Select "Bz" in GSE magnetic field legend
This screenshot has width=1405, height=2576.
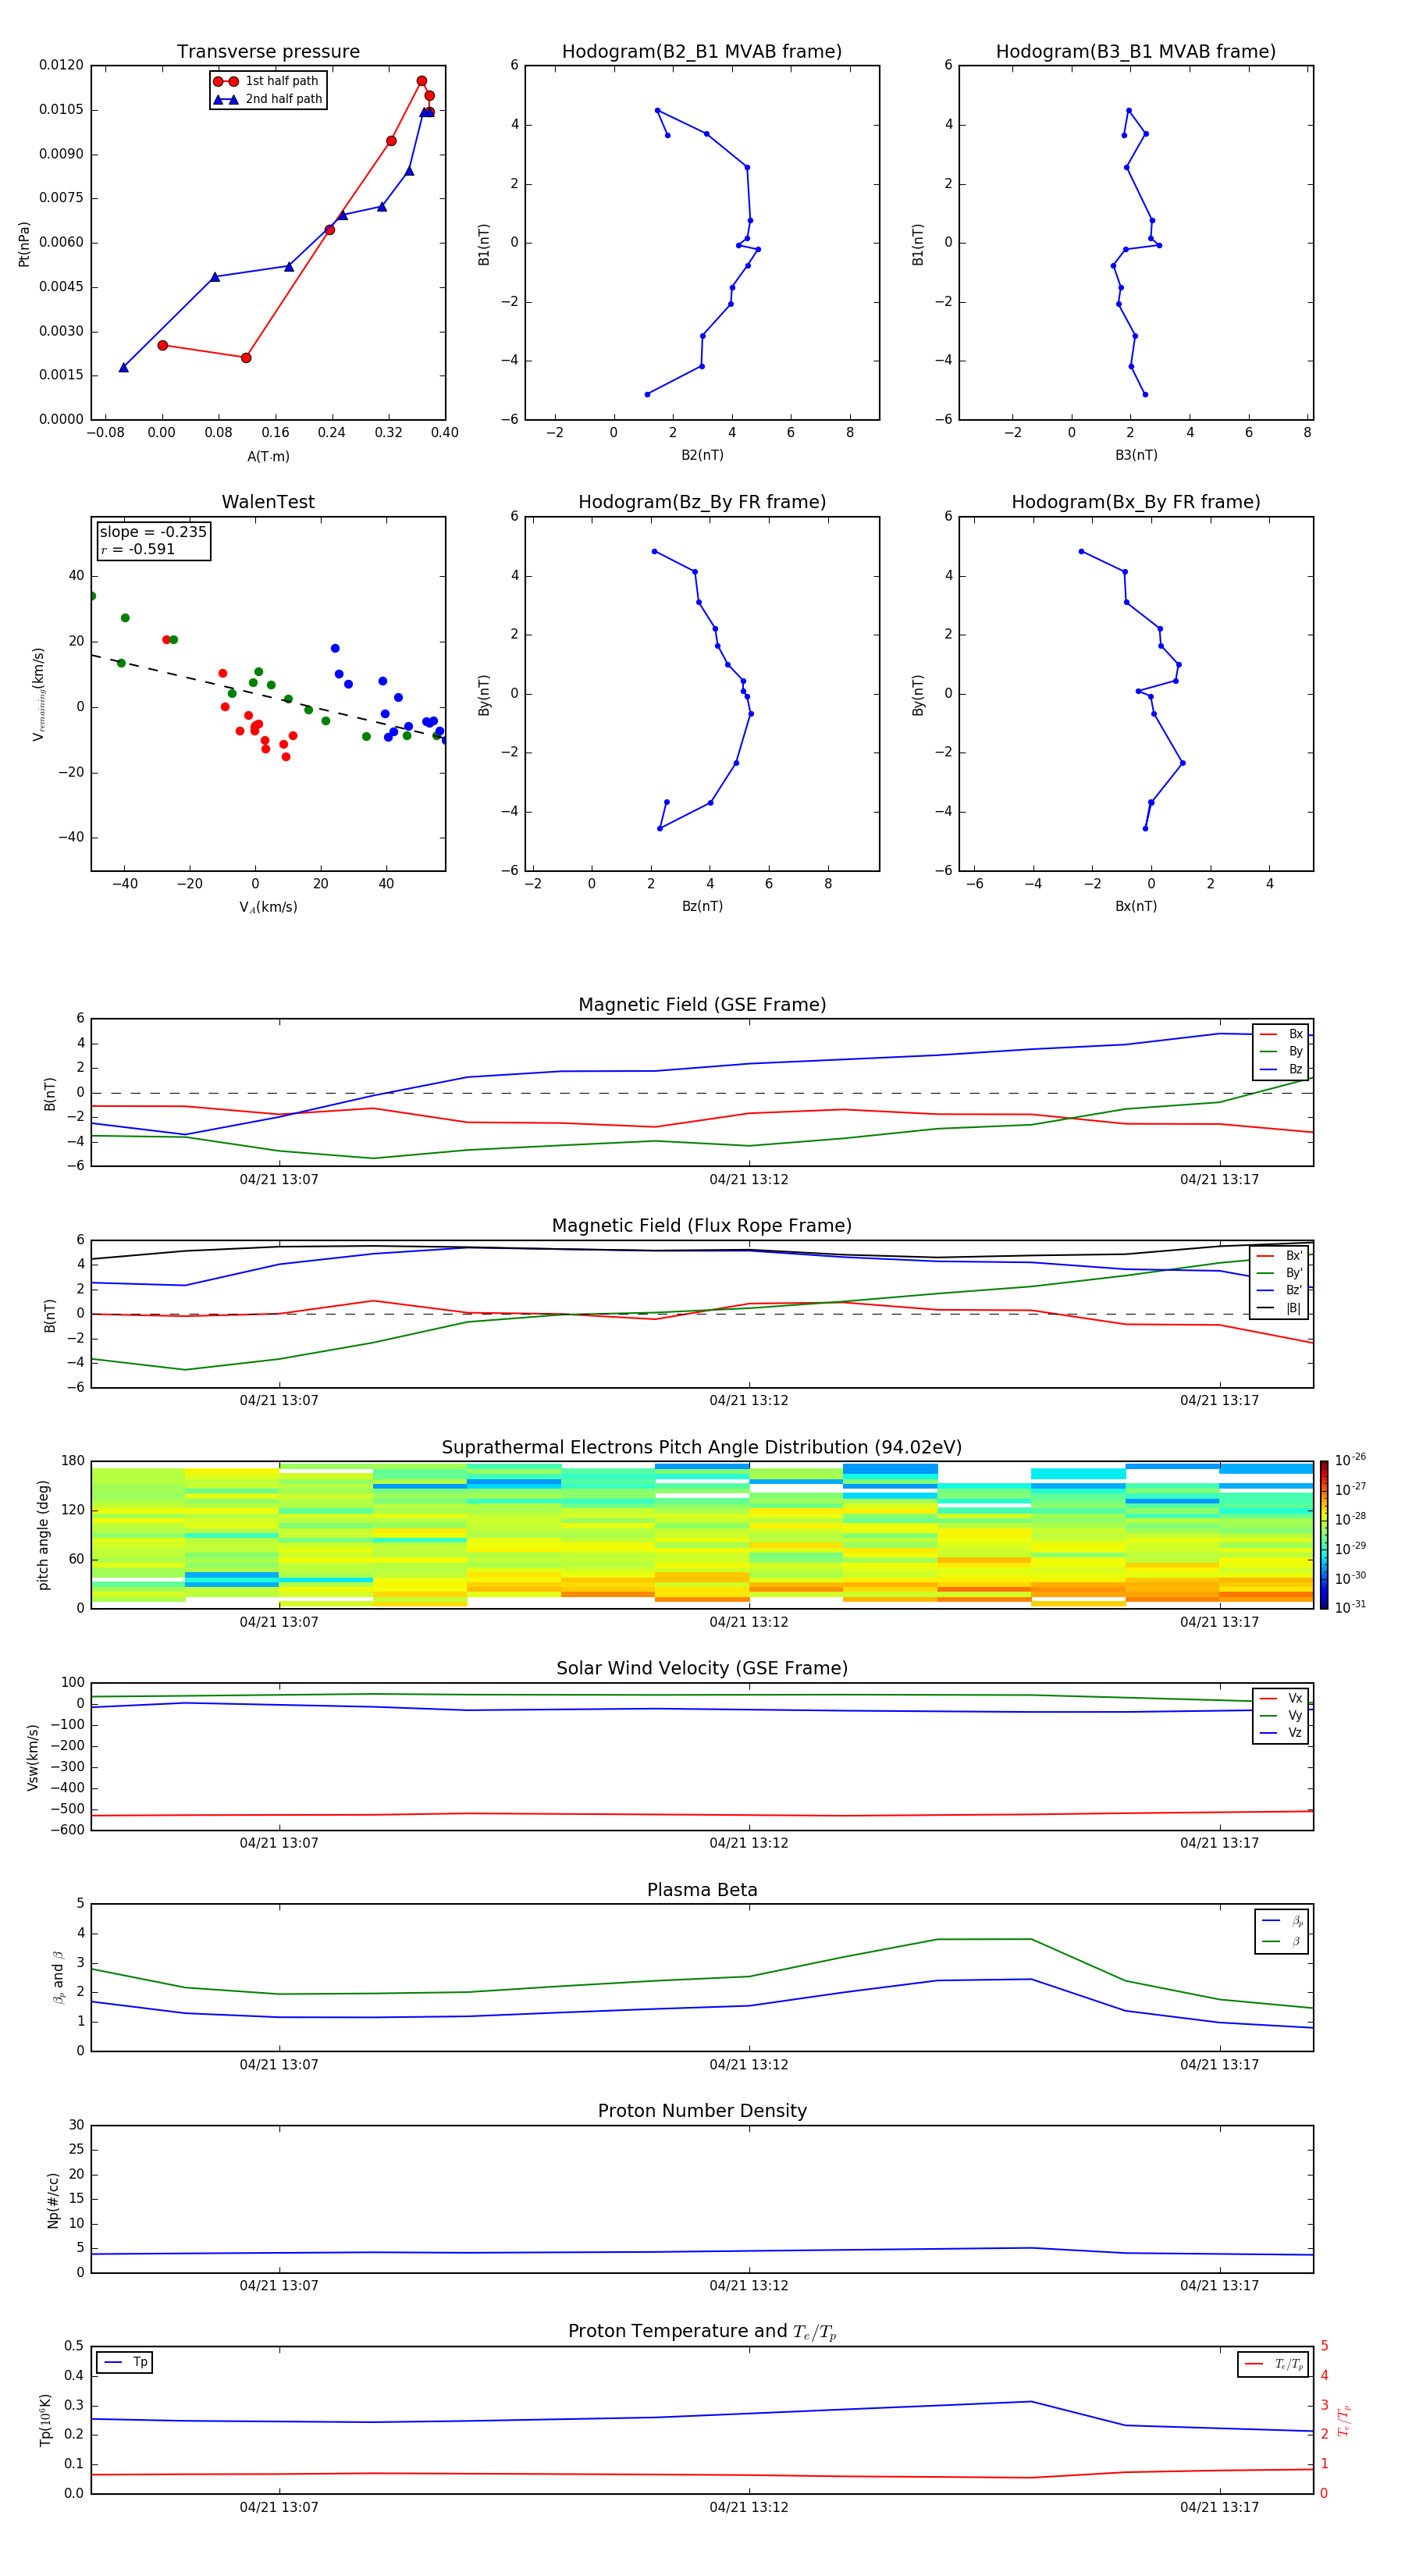(x=1282, y=1069)
